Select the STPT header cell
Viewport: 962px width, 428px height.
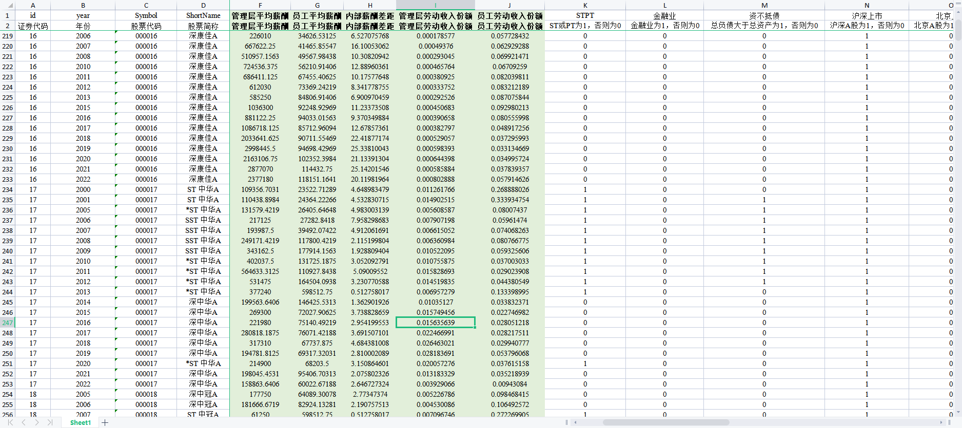585,15
